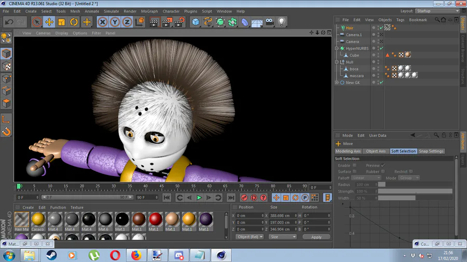Open the Object (Rel) coordinate dropdown
467x262 pixels.
[x=250, y=237]
